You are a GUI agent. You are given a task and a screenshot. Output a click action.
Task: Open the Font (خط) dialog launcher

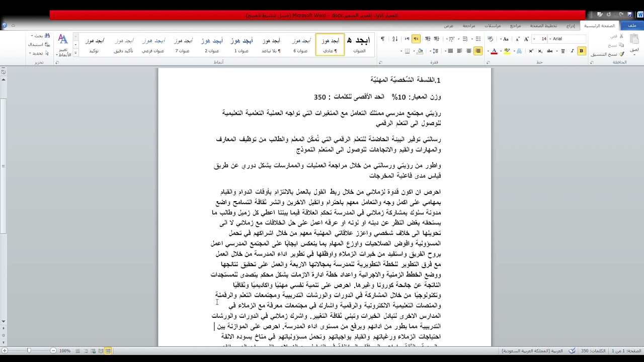(488, 62)
